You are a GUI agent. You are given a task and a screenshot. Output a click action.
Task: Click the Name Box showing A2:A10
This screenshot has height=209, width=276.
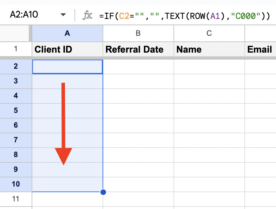tap(24, 15)
